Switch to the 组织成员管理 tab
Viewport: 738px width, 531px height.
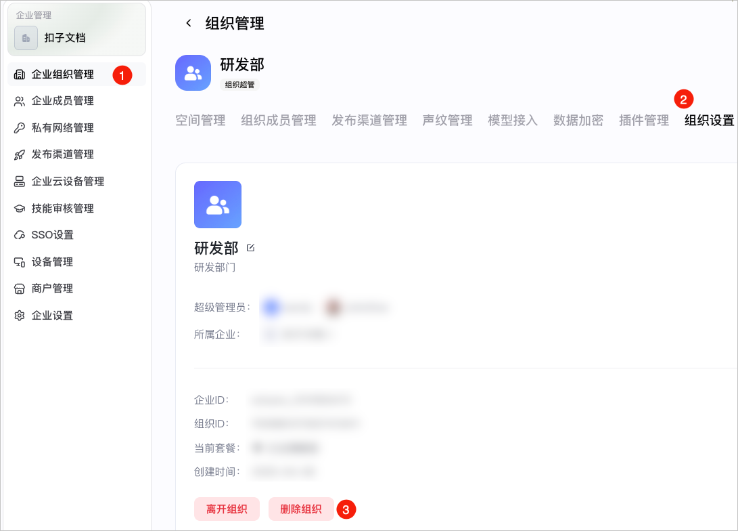pyautogui.click(x=279, y=121)
